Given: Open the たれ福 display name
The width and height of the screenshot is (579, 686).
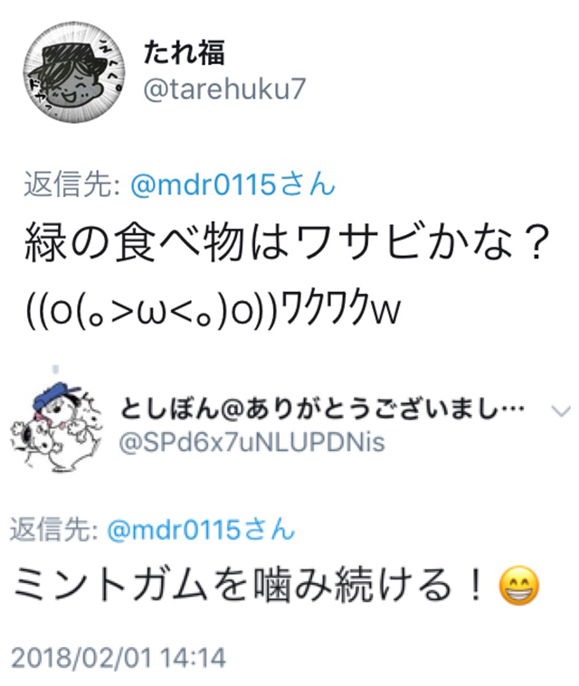Looking at the screenshot, I should 184,52.
